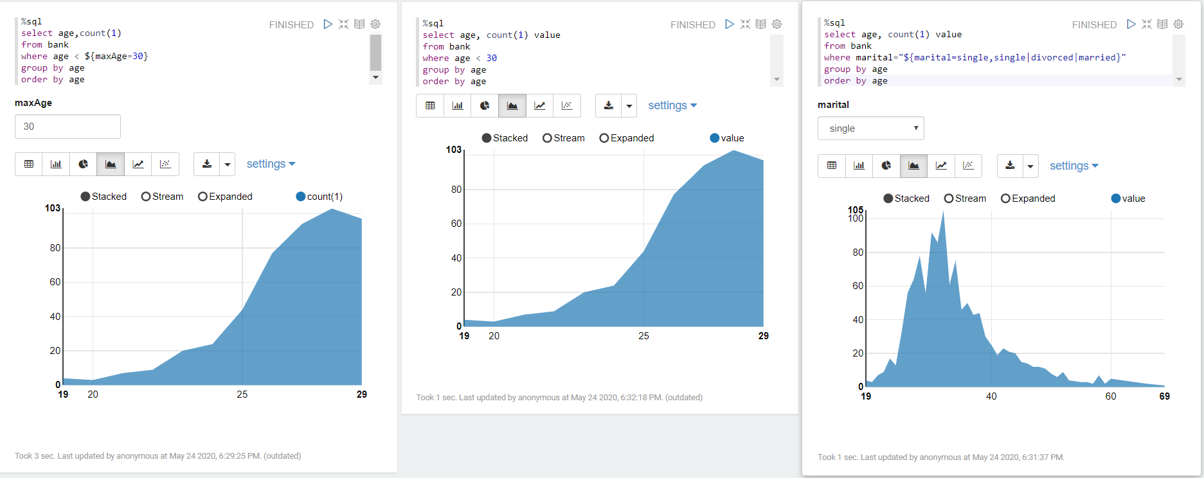Show bar chart in middle paragraph
Image resolution: width=1204 pixels, height=478 pixels.
coord(458,106)
